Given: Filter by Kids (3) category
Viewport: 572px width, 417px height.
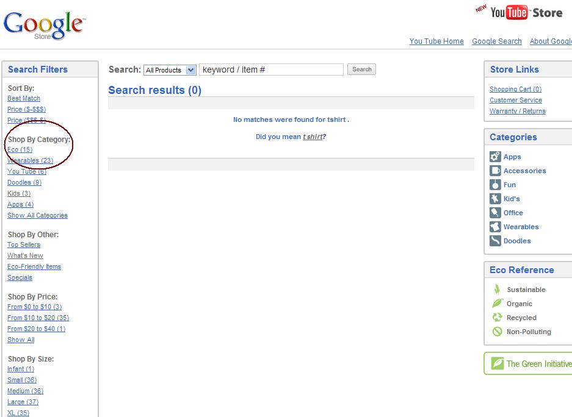Looking at the screenshot, I should pos(19,193).
